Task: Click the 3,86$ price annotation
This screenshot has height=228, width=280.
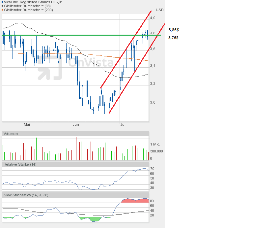Action: coord(174,30)
